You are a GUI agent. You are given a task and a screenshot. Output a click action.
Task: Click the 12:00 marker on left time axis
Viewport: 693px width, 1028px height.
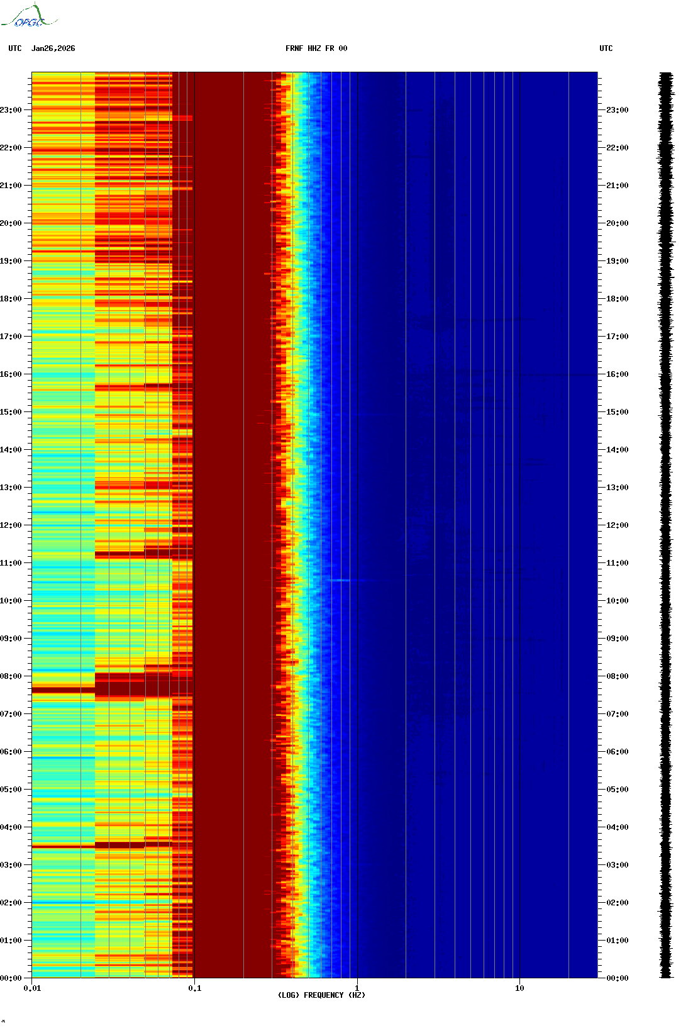point(11,525)
